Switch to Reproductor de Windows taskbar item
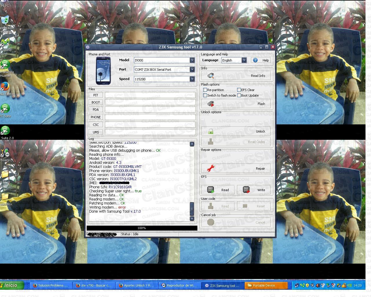Viewport: 371px width, 297px height. (180, 285)
